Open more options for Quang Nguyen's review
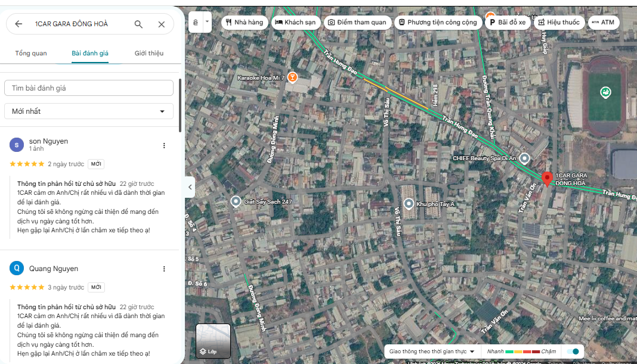This screenshot has height=364, width=637. point(164,269)
